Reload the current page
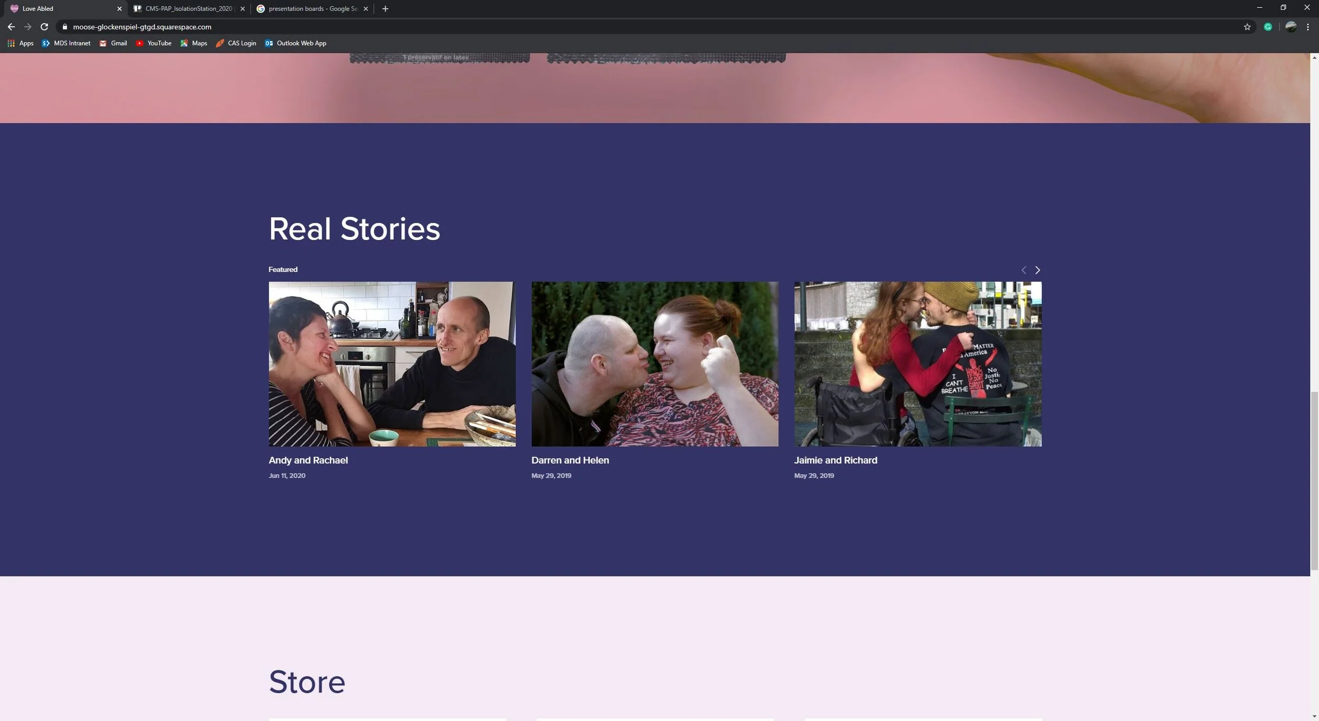1319x721 pixels. point(44,27)
